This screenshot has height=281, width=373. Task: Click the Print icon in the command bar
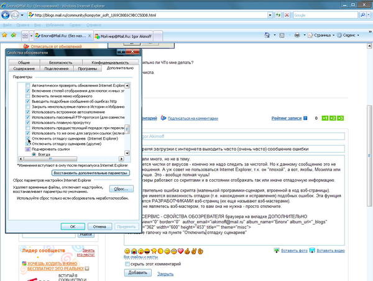(x=297, y=35)
